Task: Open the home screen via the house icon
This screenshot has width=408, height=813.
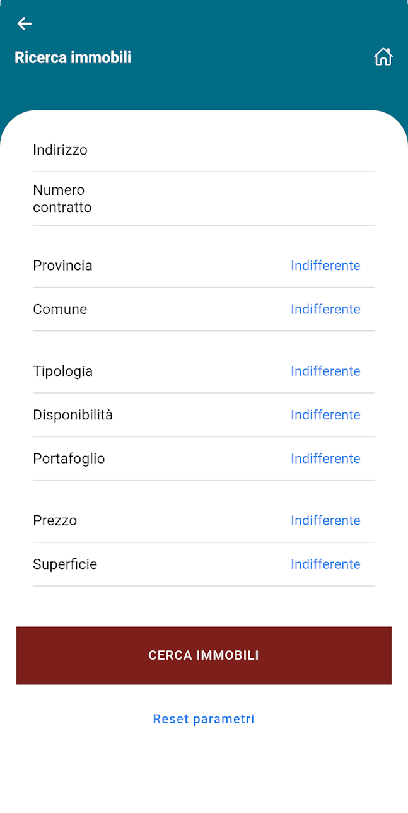Action: [x=383, y=56]
